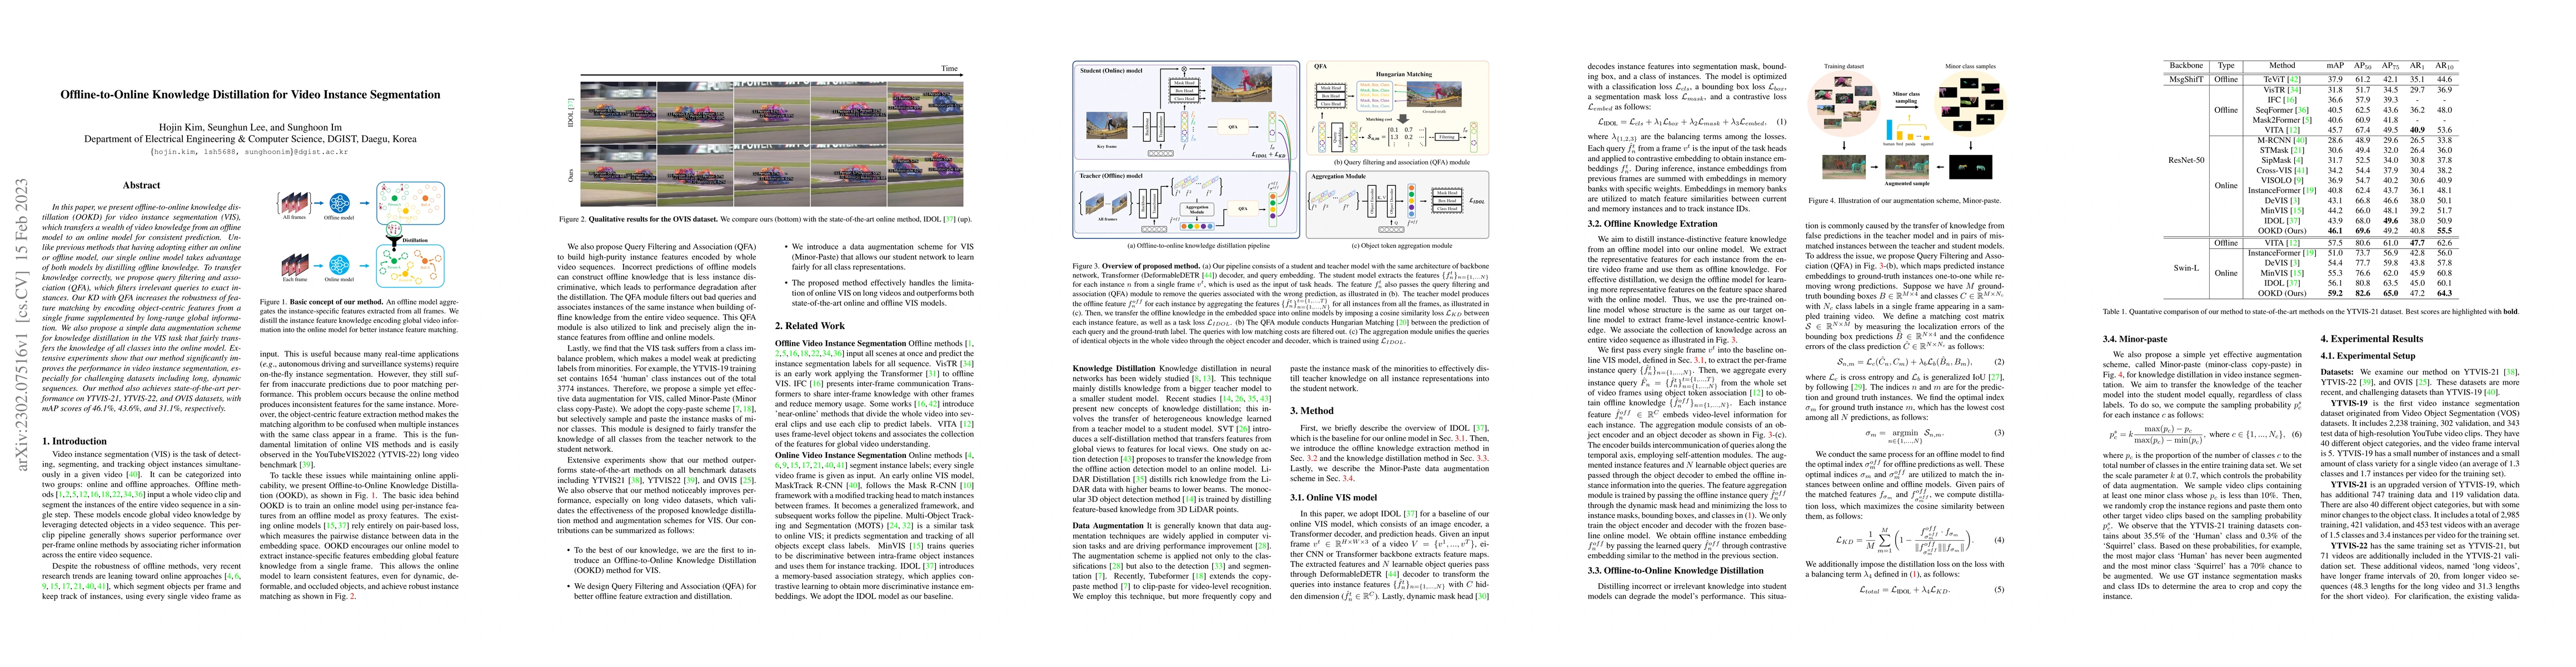The height and width of the screenshot is (667, 2576).
Task: Click the 'Data Augmentation' paragraph heading
Action: 1108,525
